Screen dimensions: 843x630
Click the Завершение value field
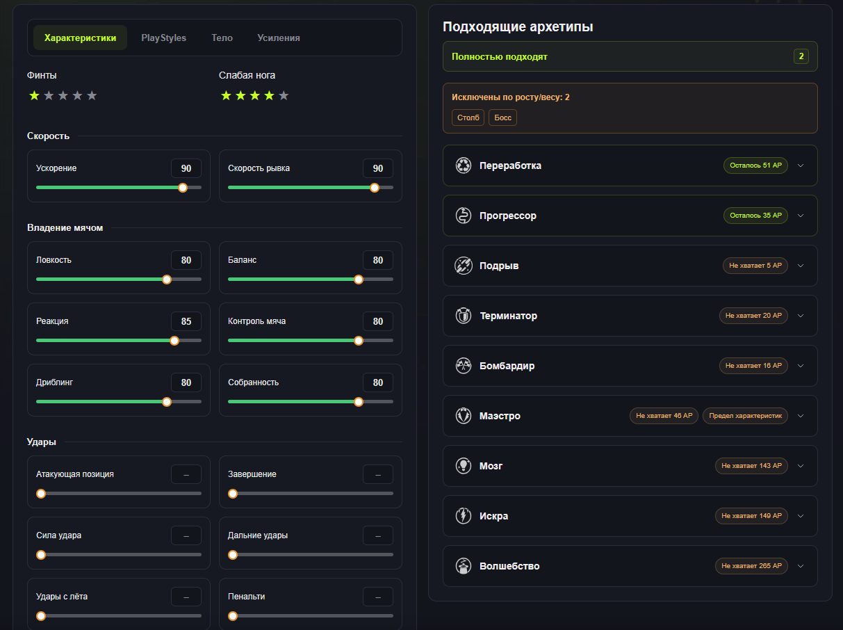(x=378, y=474)
